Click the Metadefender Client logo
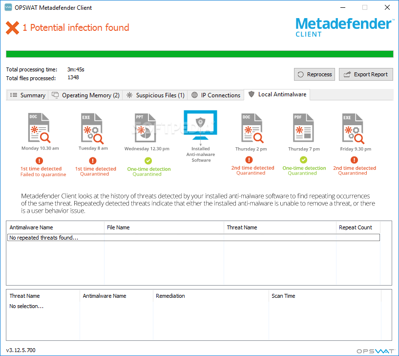Viewport: 399px width, 356px height. point(344,27)
